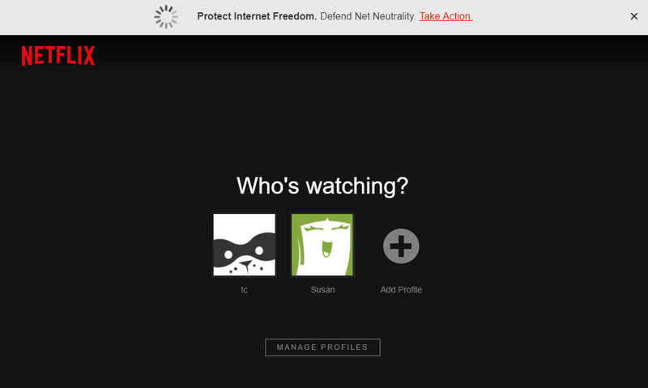Open the Manage Profiles button
The image size is (648, 388).
(322, 347)
